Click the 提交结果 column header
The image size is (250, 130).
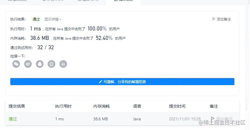[x=17, y=106]
